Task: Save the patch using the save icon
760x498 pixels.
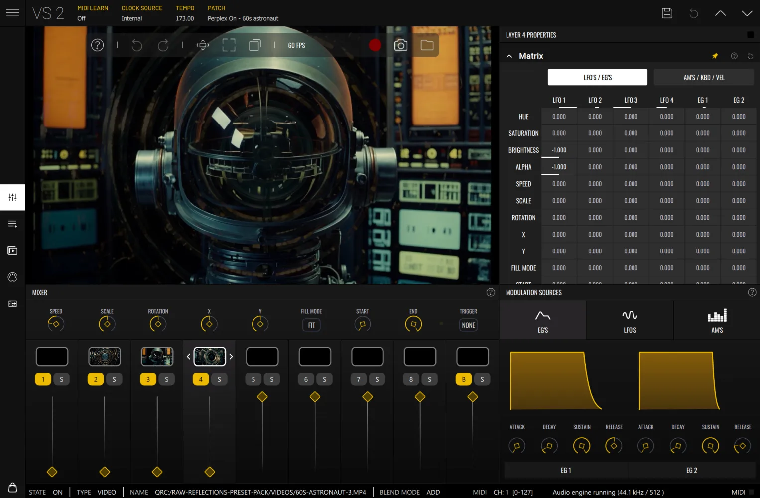Action: click(x=667, y=13)
